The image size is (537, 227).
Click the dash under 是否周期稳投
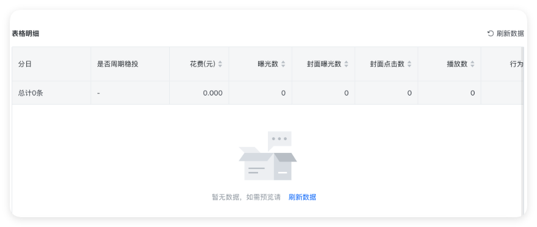(x=98, y=93)
